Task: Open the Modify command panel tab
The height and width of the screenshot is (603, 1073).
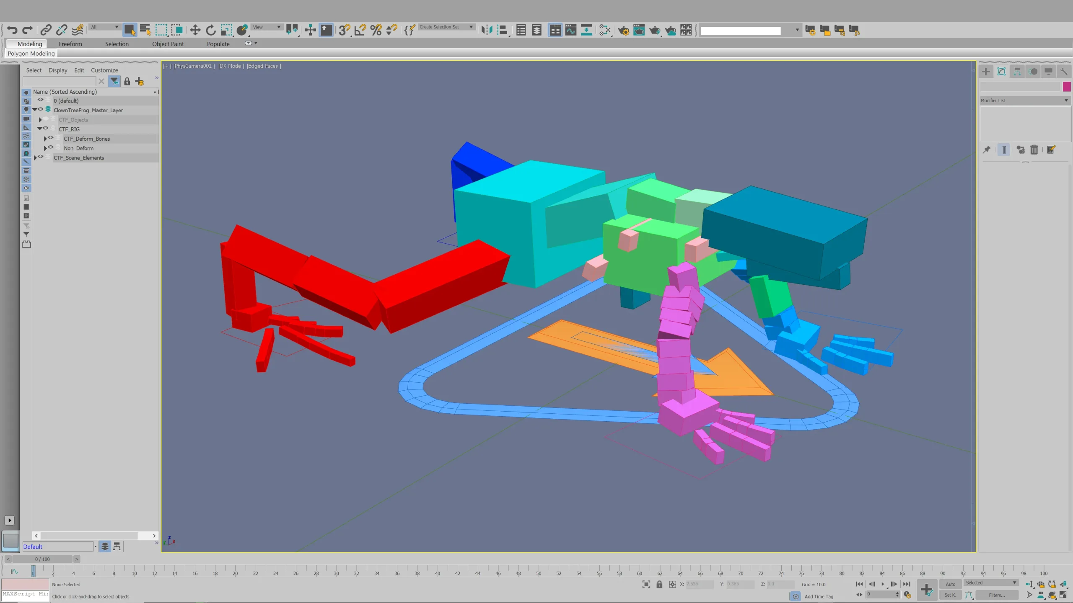Action: click(1001, 72)
